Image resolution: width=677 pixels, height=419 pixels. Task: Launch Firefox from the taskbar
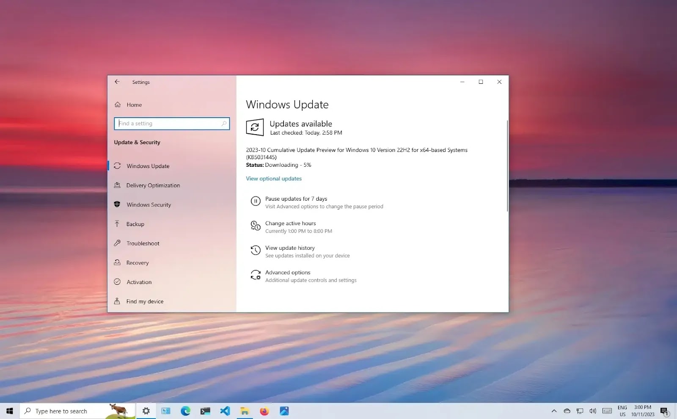tap(264, 411)
